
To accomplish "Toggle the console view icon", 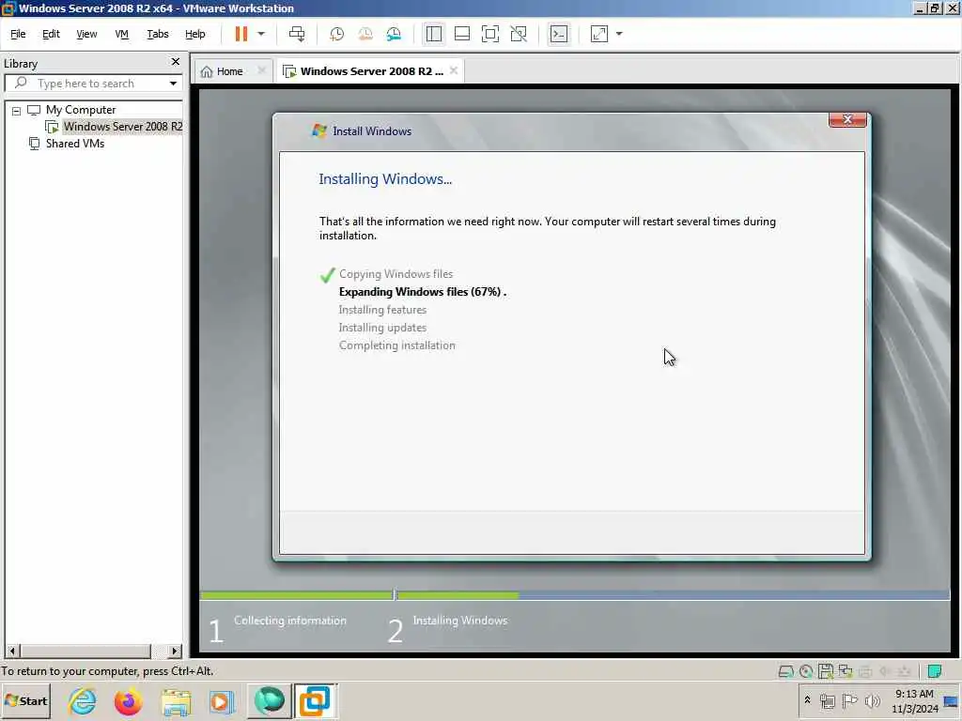I will pyautogui.click(x=559, y=34).
